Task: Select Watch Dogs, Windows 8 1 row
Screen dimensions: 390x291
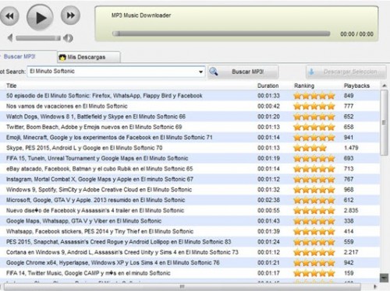Action: (x=190, y=117)
